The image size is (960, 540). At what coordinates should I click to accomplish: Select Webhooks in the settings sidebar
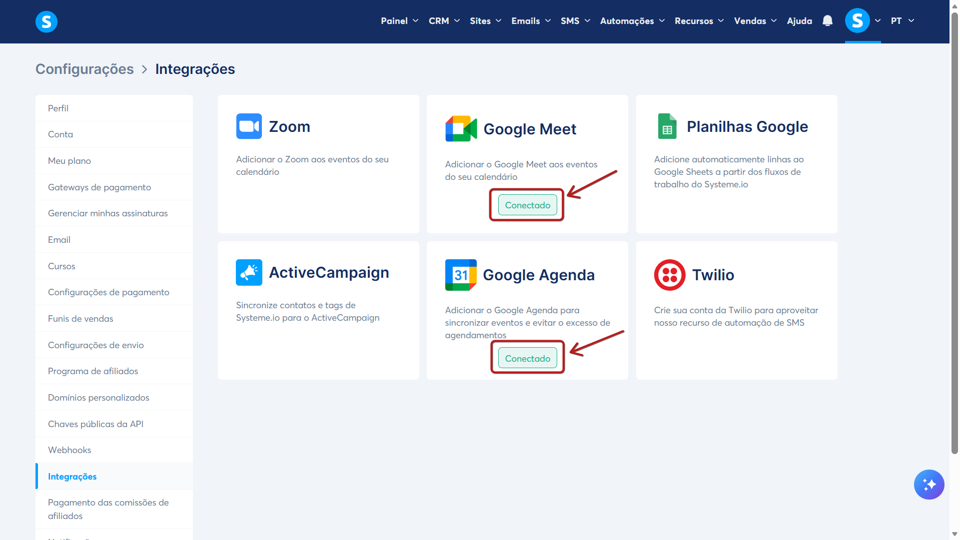tap(69, 450)
